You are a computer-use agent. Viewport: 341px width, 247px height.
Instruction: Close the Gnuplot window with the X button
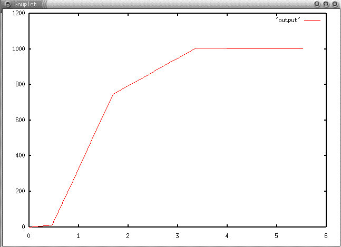pos(335,4)
